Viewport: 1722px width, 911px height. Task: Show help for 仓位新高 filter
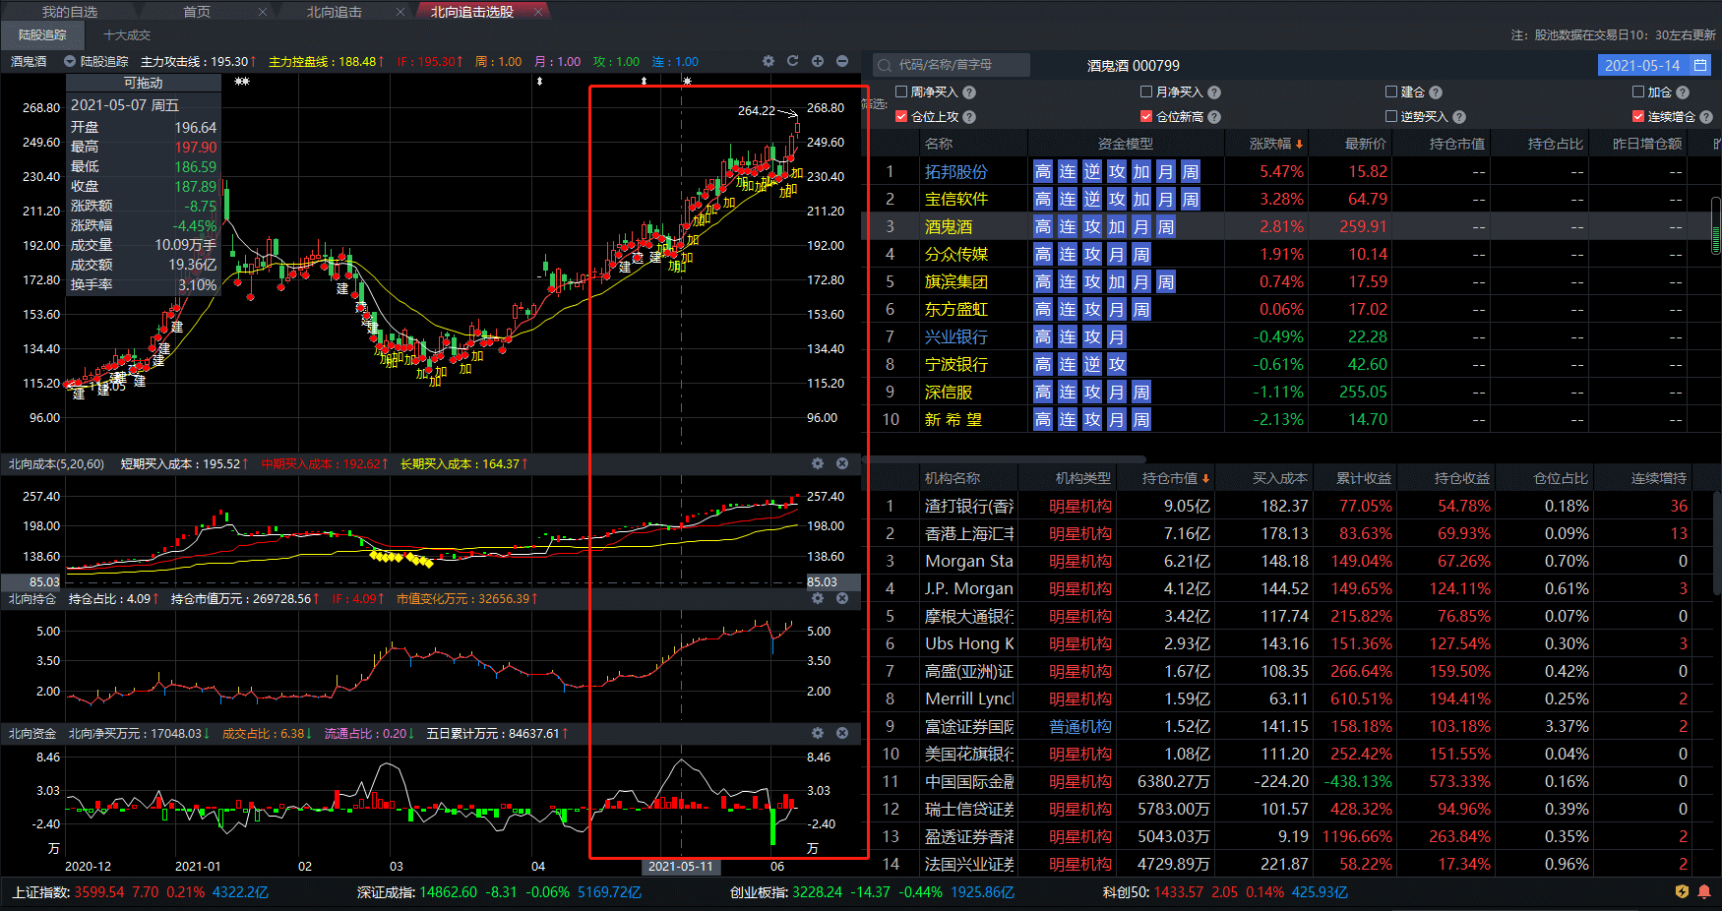(x=1214, y=117)
